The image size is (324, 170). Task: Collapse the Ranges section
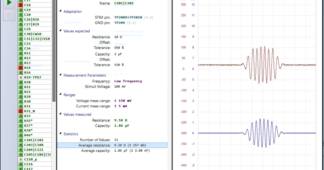coord(60,95)
